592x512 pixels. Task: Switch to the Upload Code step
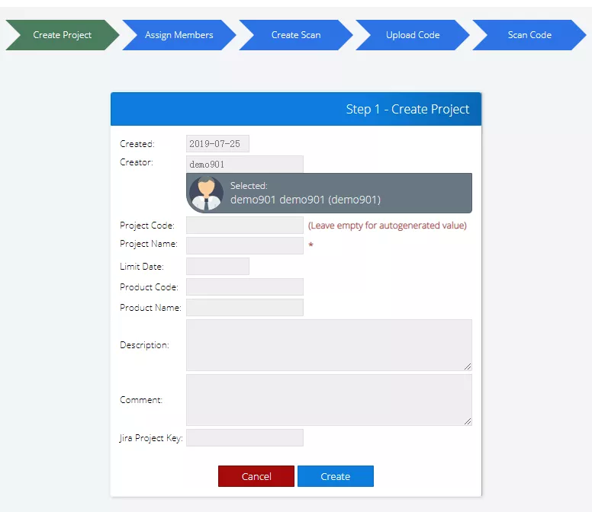point(412,35)
